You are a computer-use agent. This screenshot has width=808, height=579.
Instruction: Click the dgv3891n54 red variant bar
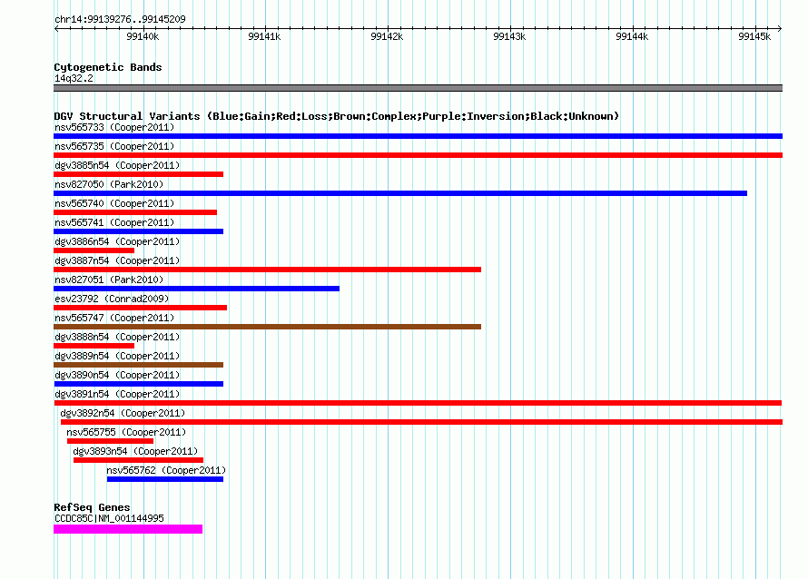(418, 403)
